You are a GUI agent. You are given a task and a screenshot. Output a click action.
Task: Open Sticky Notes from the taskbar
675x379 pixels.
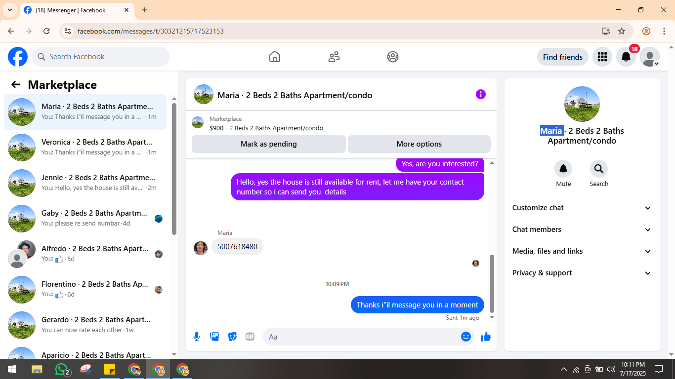110,369
